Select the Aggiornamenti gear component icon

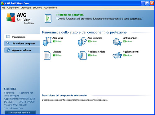tap(117, 55)
